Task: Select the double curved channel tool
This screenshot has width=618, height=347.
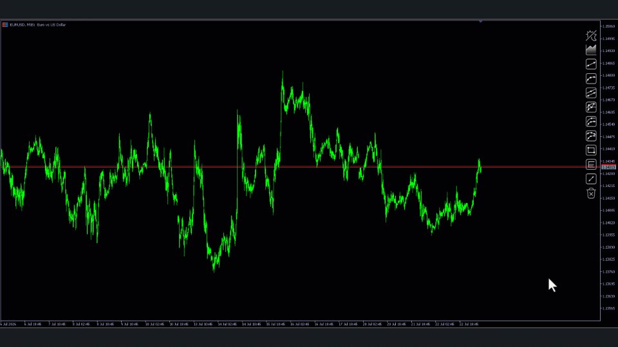Action: (591, 121)
